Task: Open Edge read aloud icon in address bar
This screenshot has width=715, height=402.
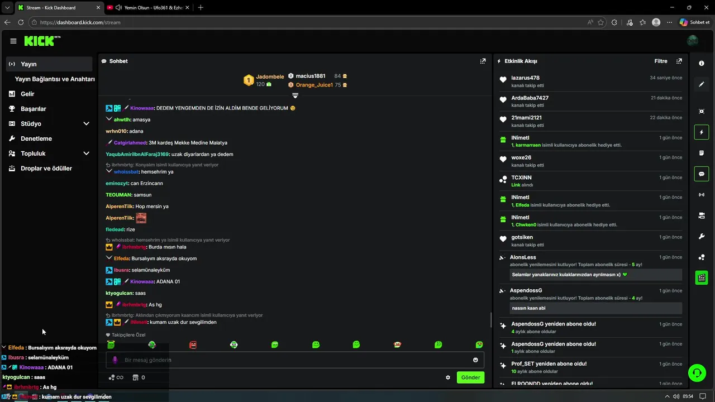Action: [x=590, y=22]
